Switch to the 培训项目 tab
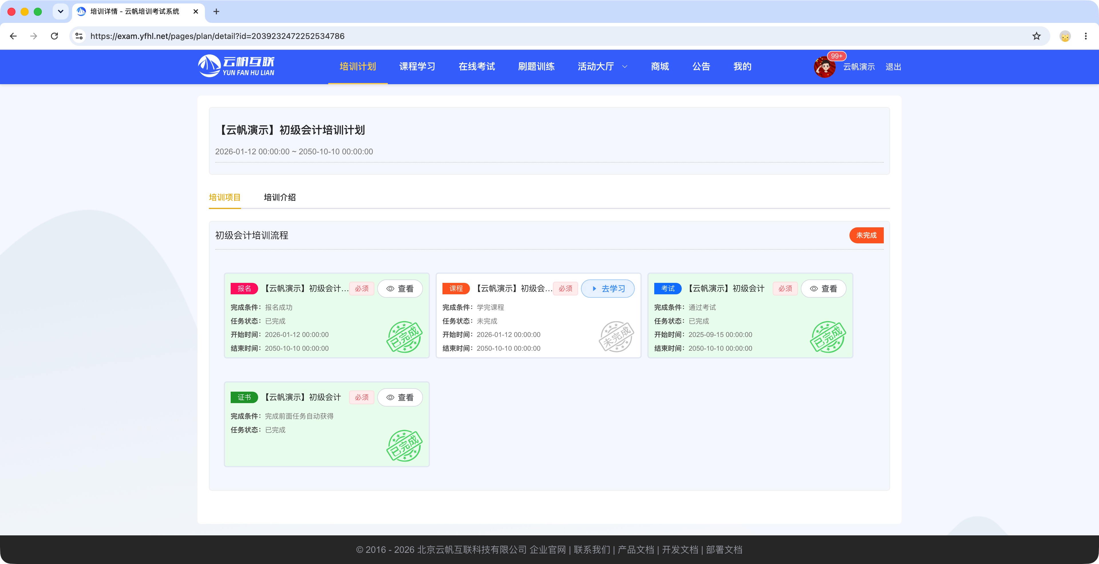 (x=225, y=197)
